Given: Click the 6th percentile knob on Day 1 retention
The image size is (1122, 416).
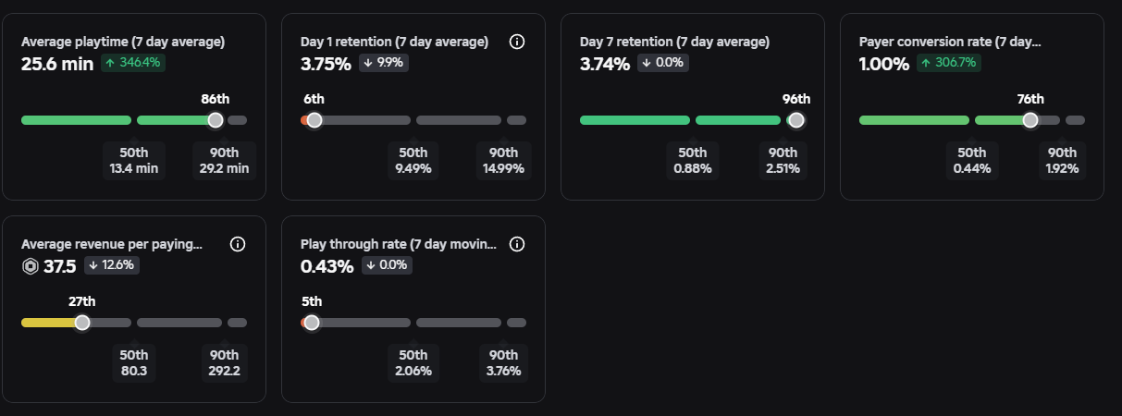Looking at the screenshot, I should click(x=314, y=120).
